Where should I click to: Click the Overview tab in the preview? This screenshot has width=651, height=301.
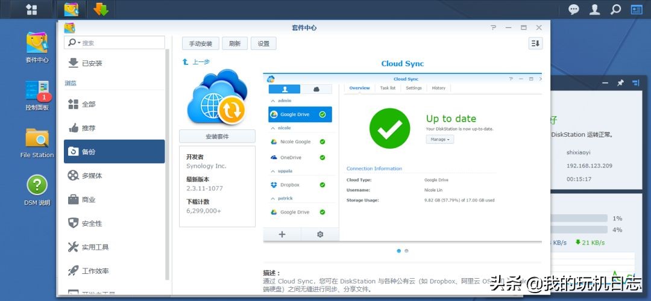pyautogui.click(x=359, y=88)
